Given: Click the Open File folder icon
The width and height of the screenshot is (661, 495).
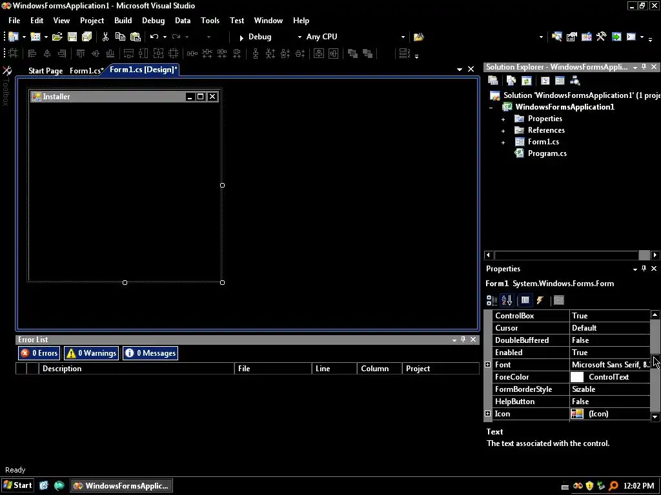Looking at the screenshot, I should (57, 37).
